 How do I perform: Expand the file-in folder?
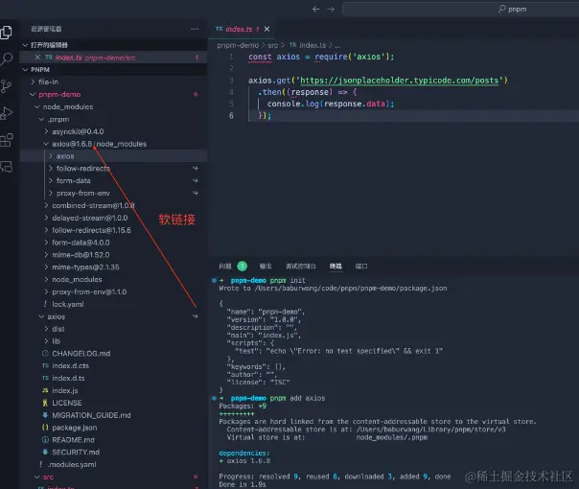[113, 82]
